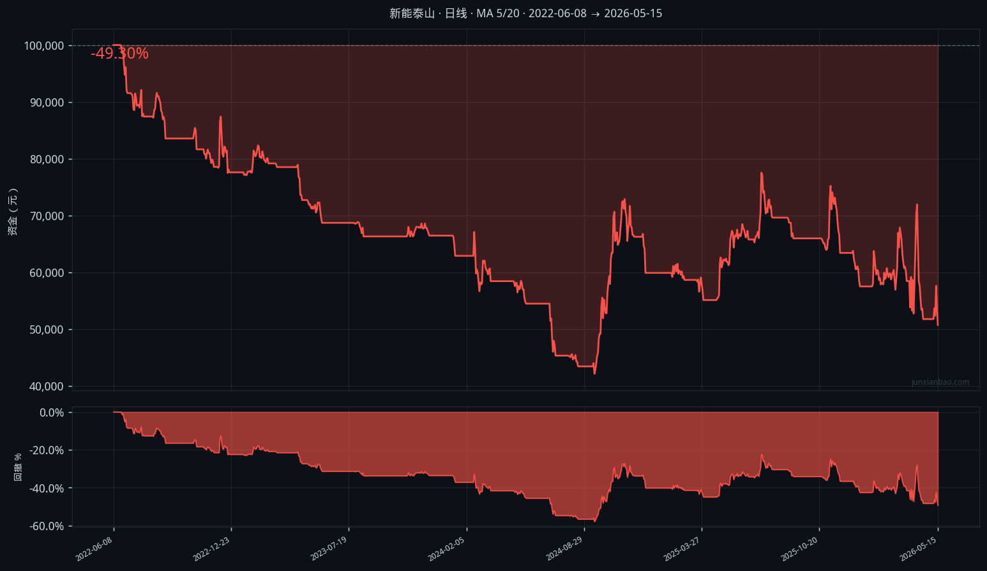Select the 40,000 y-axis tick label
The image size is (987, 571).
47,387
